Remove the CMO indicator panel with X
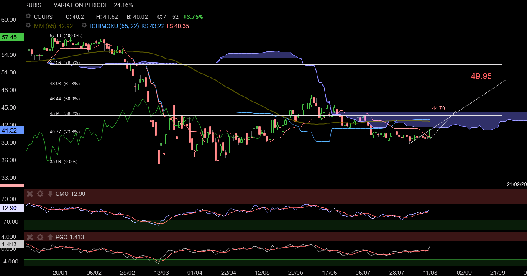The width and height of the screenshot is (527, 276). pyautogui.click(x=30, y=194)
